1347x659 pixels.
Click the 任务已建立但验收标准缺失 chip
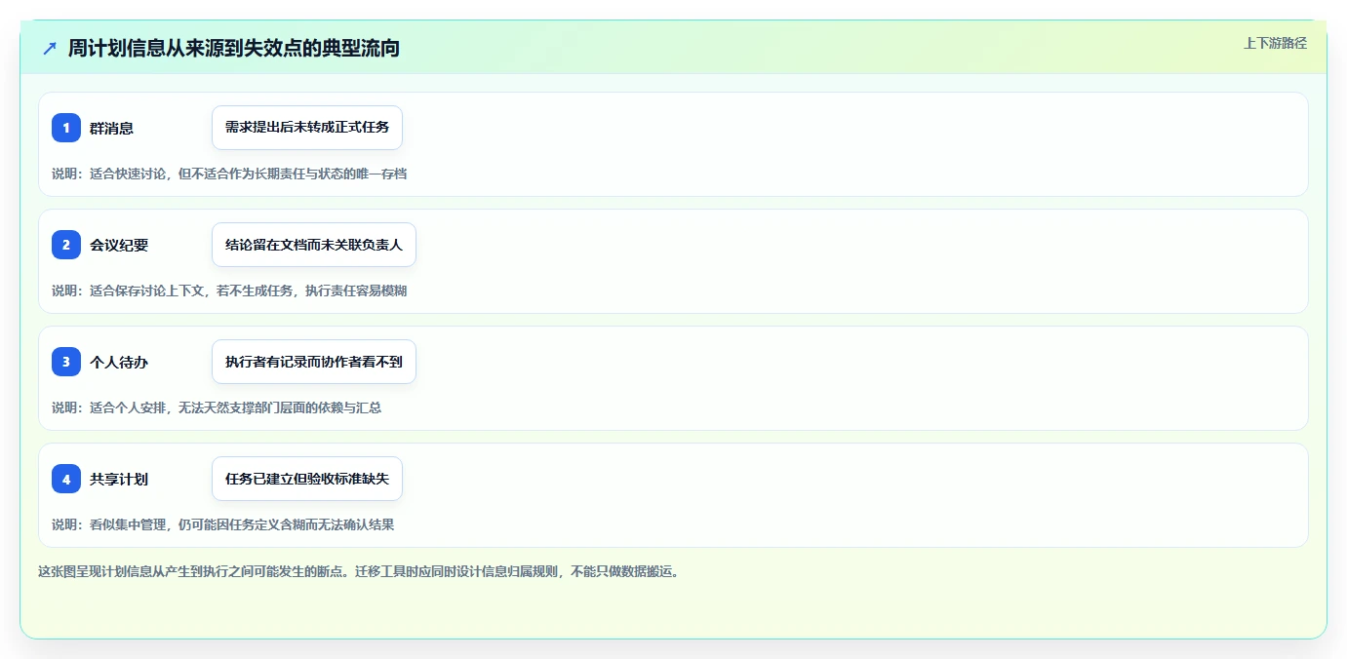(x=307, y=479)
